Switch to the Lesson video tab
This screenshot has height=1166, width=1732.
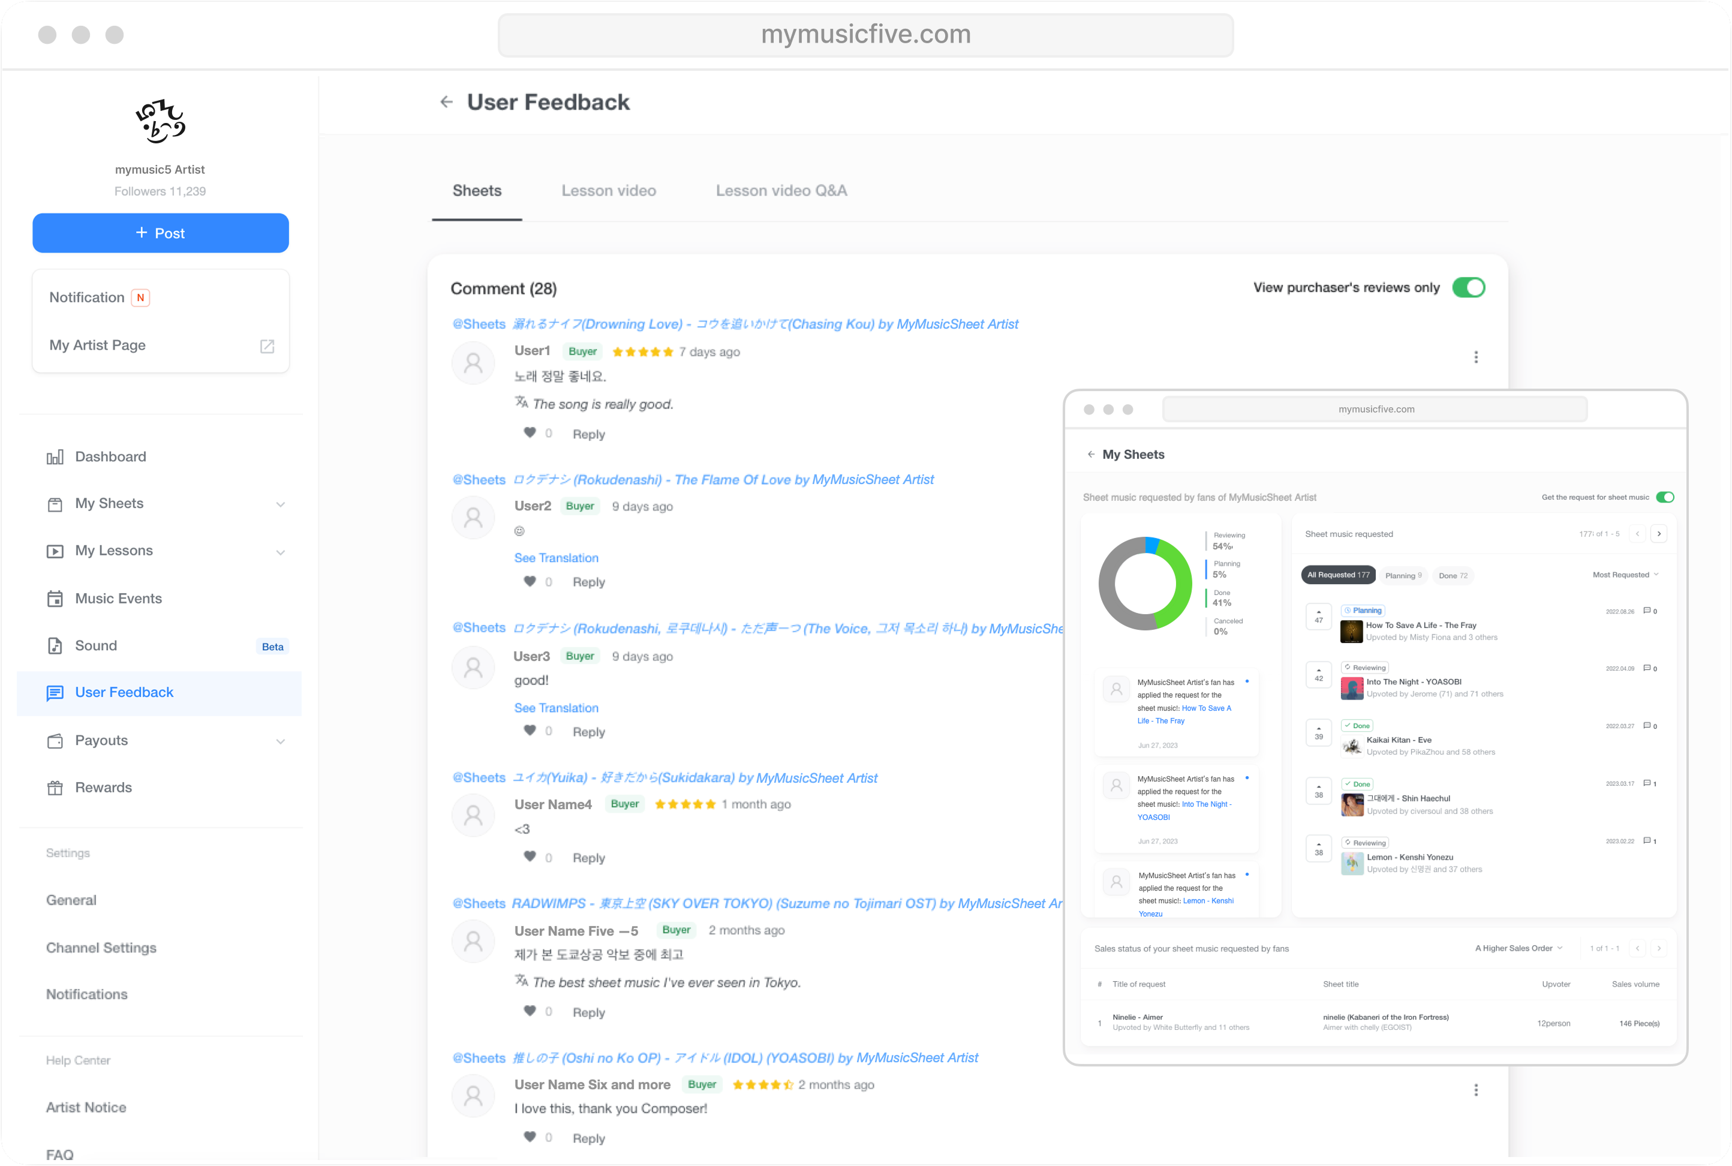pyautogui.click(x=608, y=191)
